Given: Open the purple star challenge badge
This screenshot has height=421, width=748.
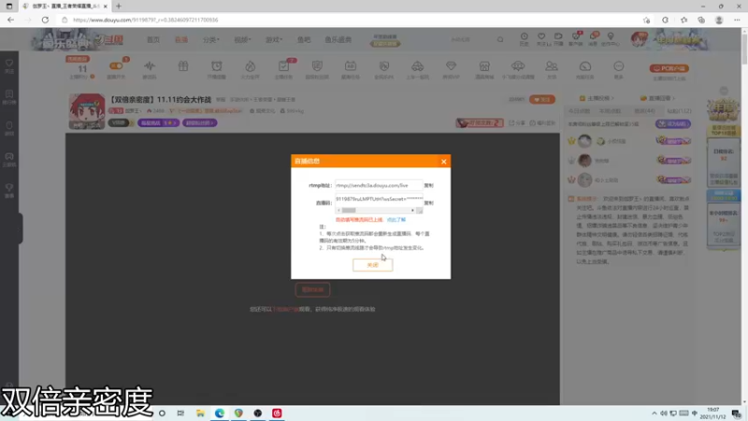Looking at the screenshot, I should coord(158,123).
